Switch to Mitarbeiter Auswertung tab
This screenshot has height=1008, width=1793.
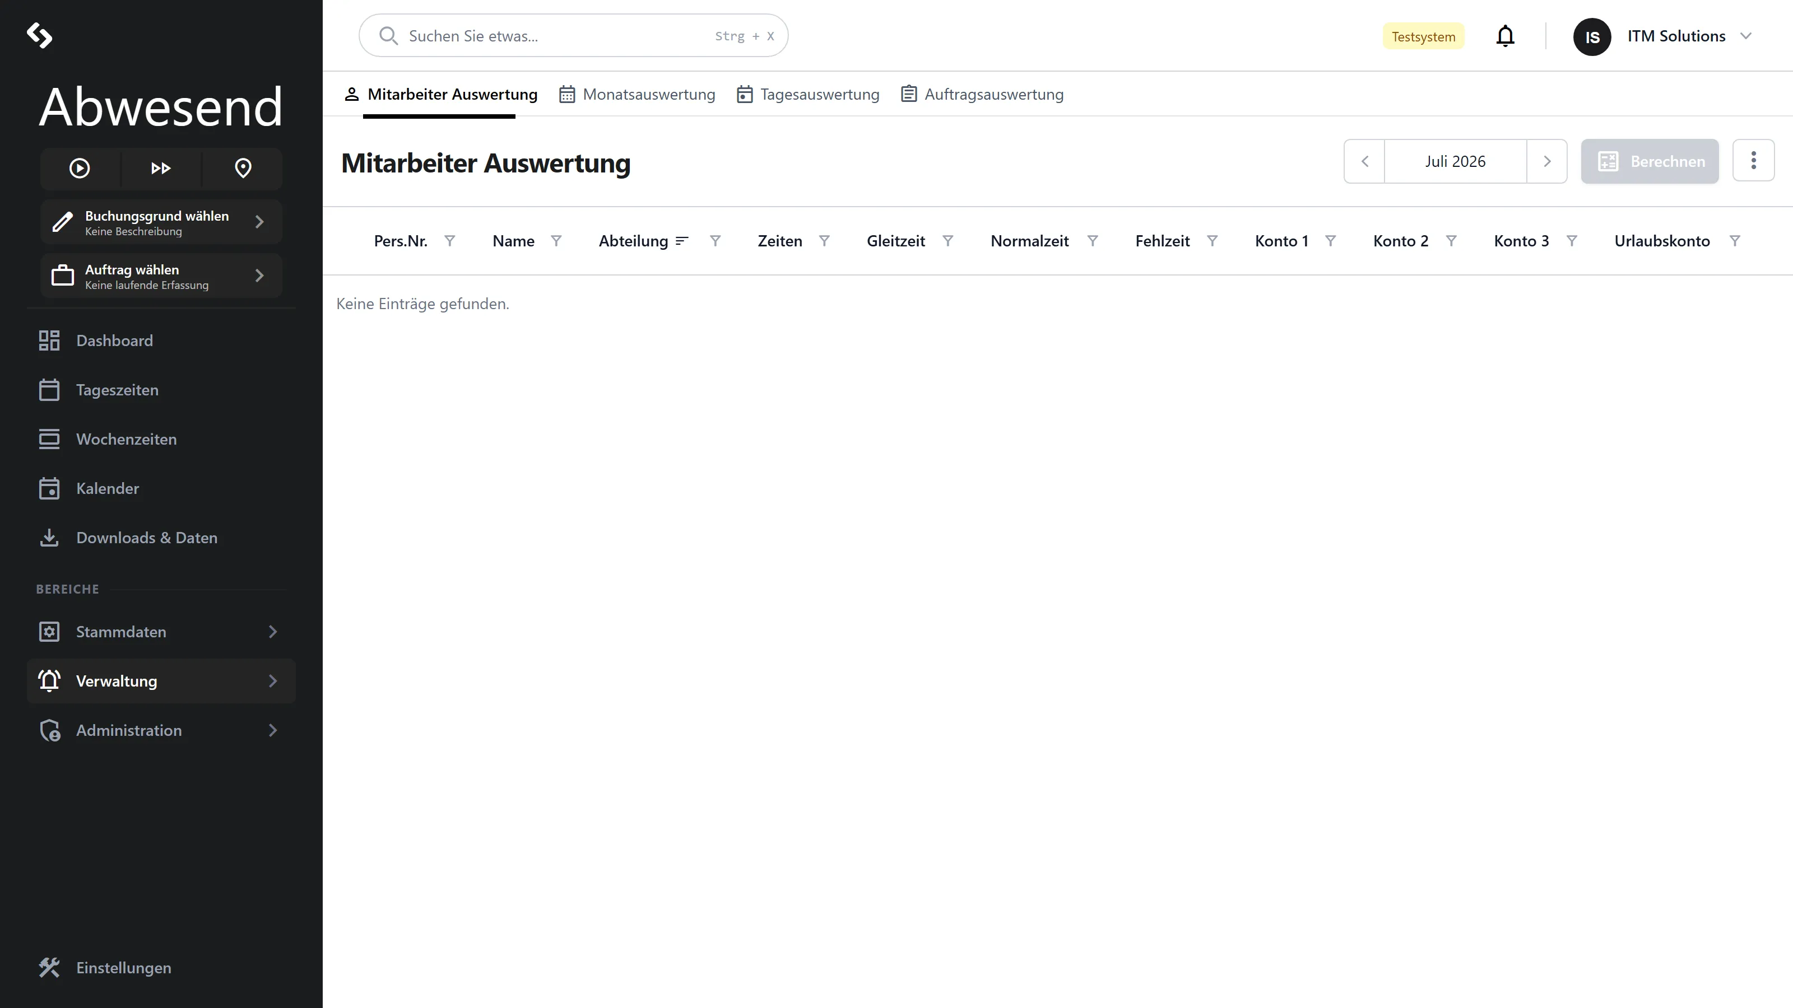pos(440,95)
